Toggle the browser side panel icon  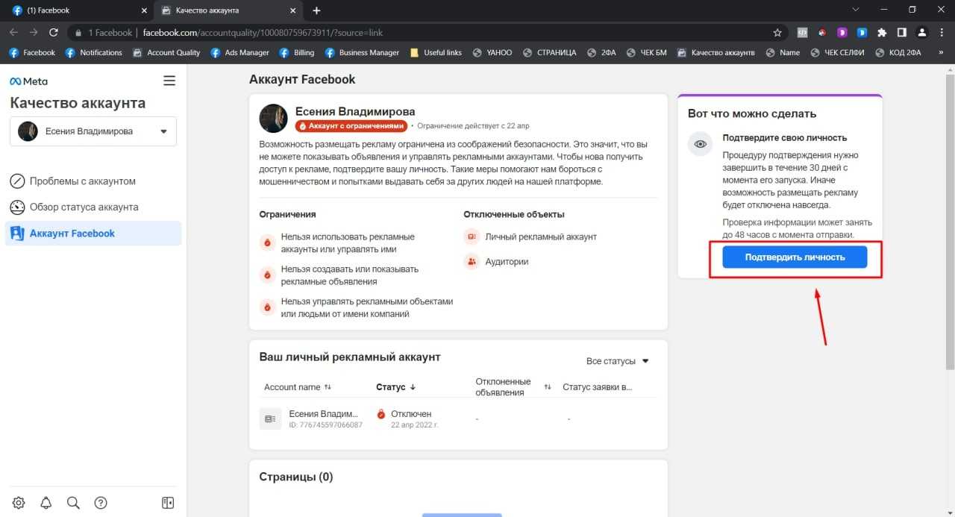902,33
